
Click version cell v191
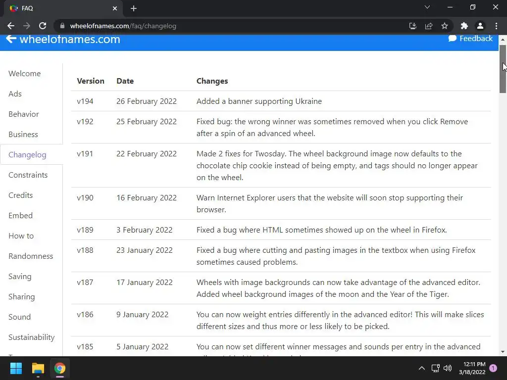pyautogui.click(x=85, y=154)
